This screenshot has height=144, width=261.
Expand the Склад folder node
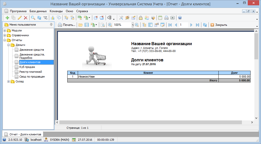click(9, 81)
